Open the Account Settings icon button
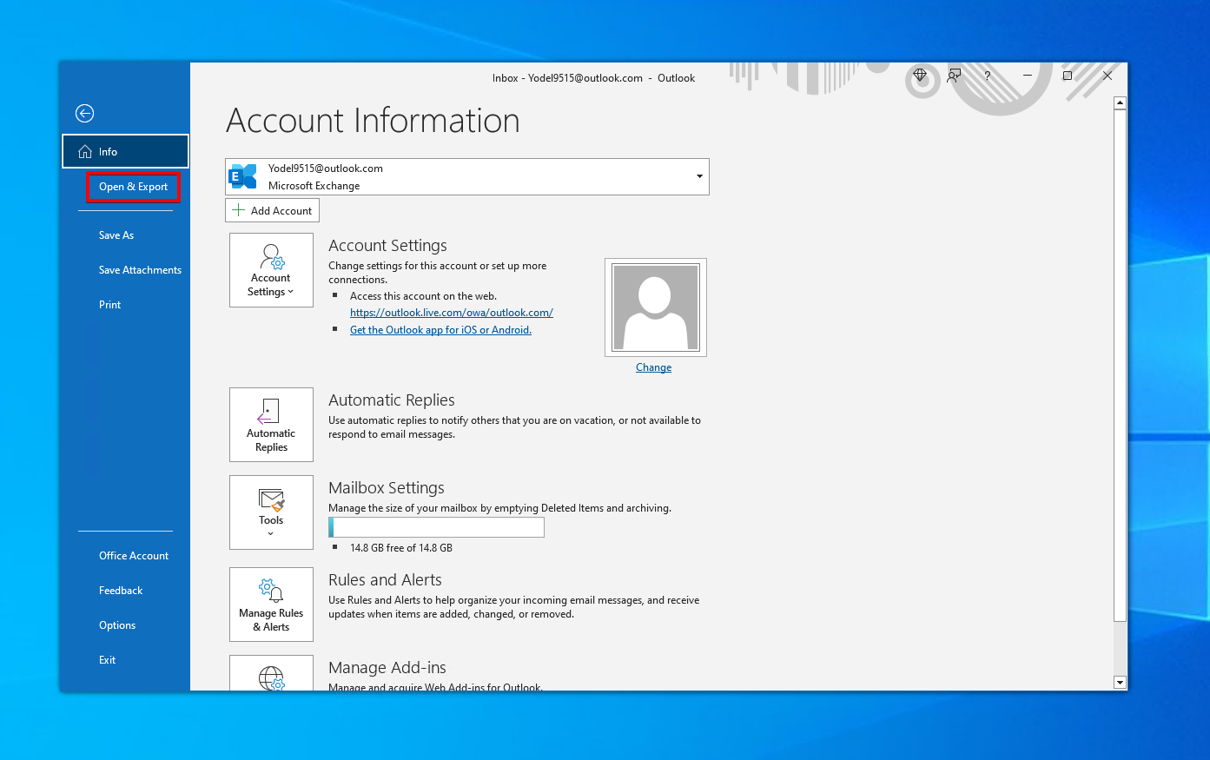 coord(271,270)
